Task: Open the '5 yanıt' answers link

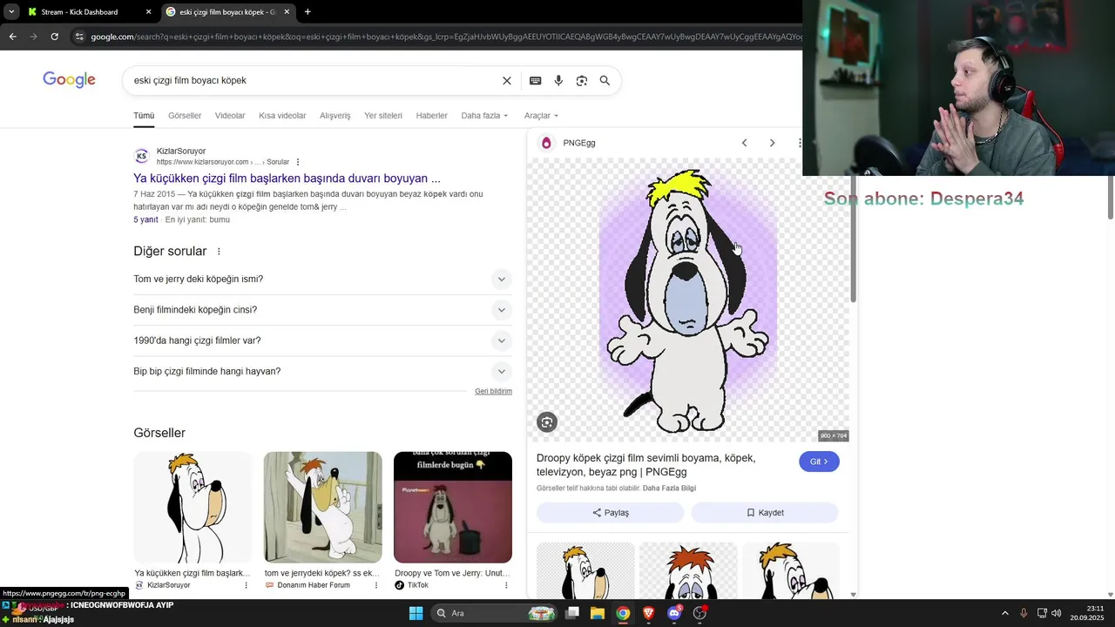Action: point(145,219)
